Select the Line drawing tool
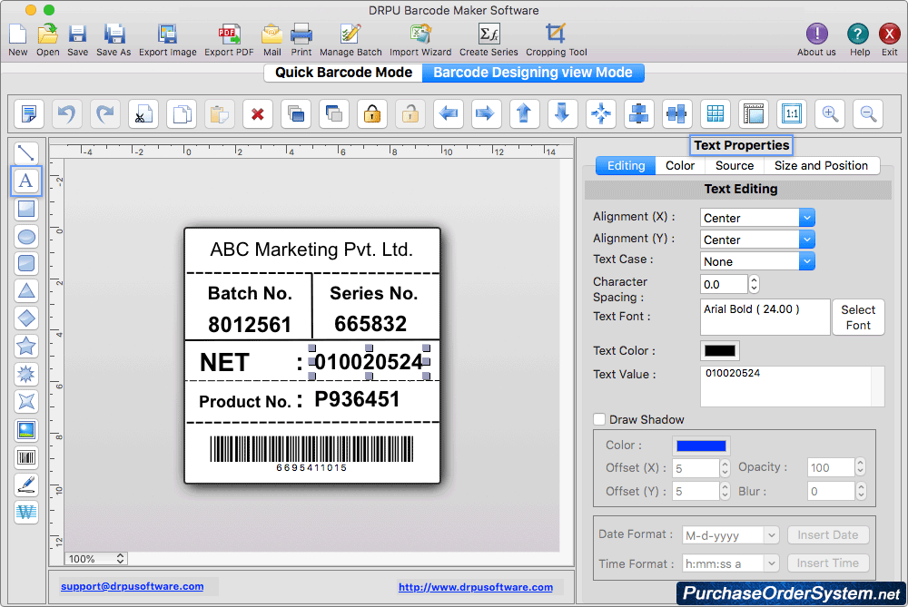 pos(26,152)
